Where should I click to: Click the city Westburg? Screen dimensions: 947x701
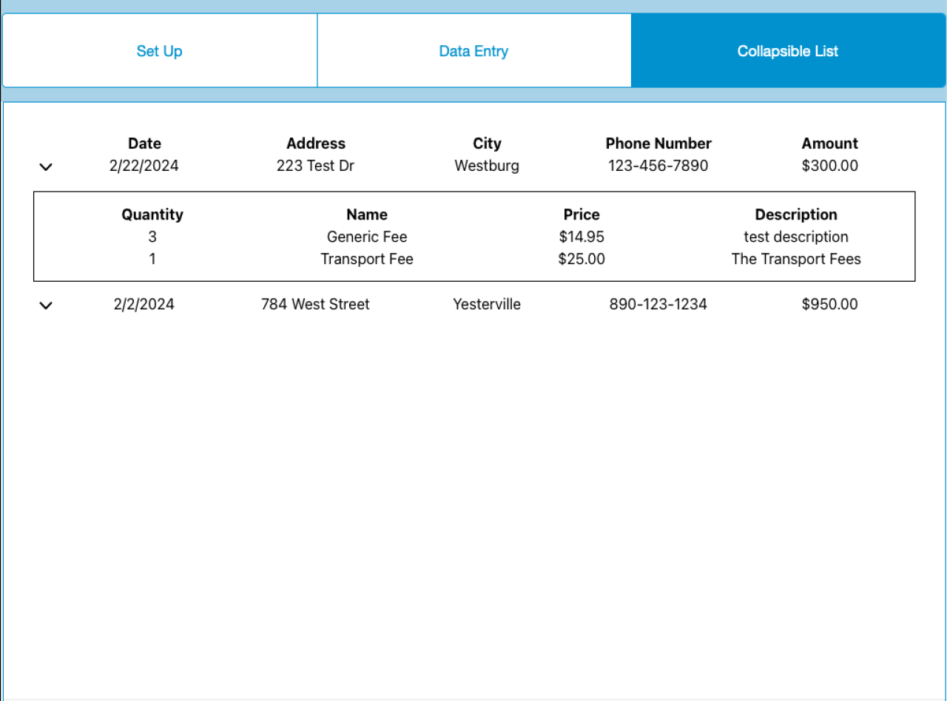click(487, 166)
